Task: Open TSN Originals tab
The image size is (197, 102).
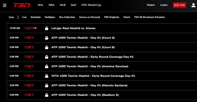Action: click(x=112, y=17)
